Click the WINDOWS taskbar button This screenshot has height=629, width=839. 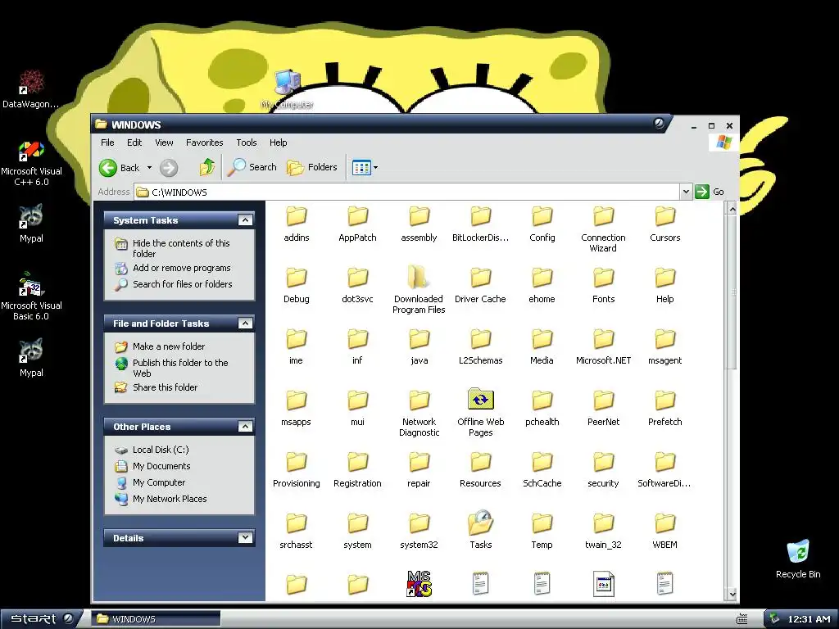tap(156, 619)
